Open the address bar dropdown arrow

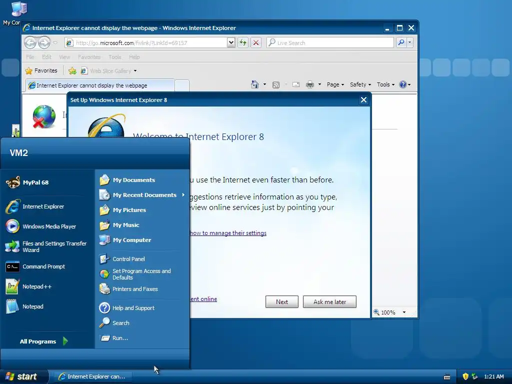[x=231, y=42]
